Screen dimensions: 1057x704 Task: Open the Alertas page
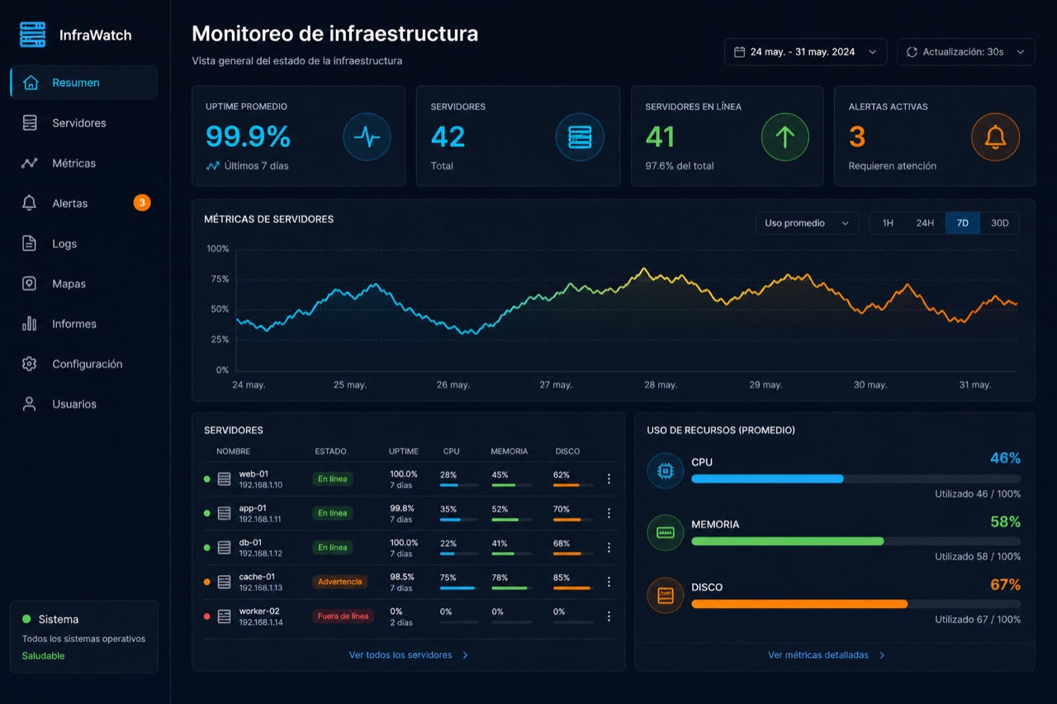84,203
